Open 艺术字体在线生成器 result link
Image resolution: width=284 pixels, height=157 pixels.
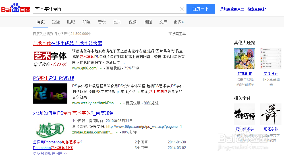click(x=68, y=43)
